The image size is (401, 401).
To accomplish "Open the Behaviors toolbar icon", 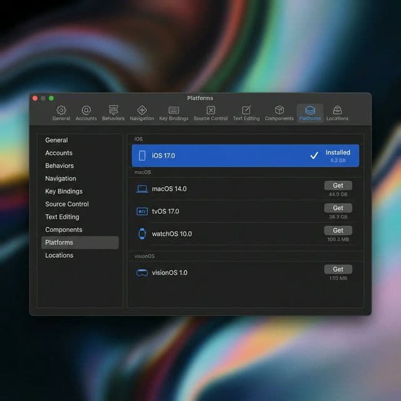I will point(113,113).
